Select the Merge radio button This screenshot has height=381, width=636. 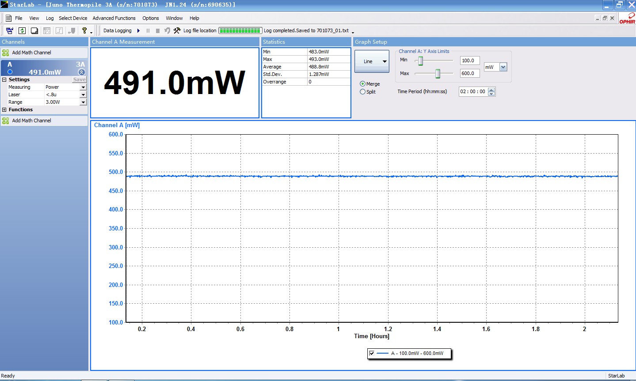click(x=363, y=84)
